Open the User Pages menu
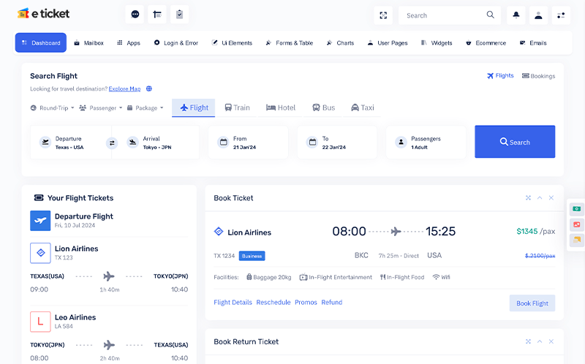The width and height of the screenshot is (585, 364). [x=388, y=43]
